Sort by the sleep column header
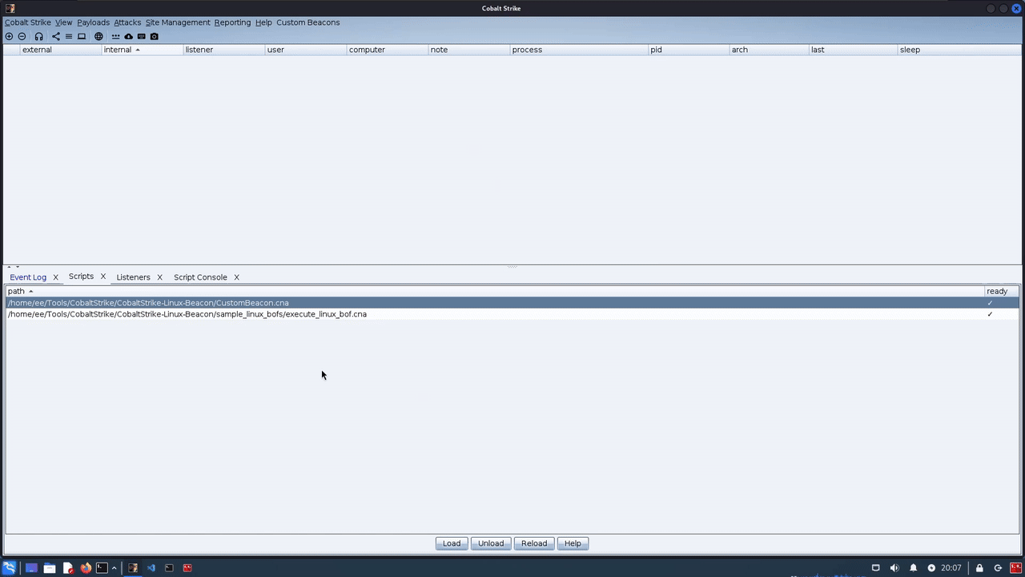The image size is (1025, 577). point(959,50)
